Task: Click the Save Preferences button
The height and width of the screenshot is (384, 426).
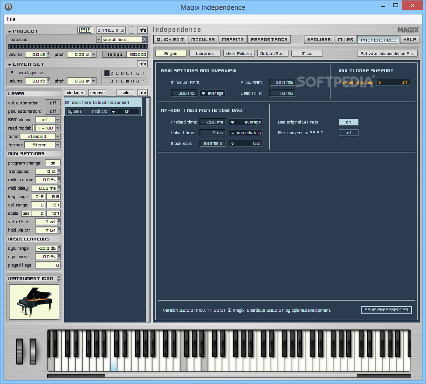Action: pos(386,310)
